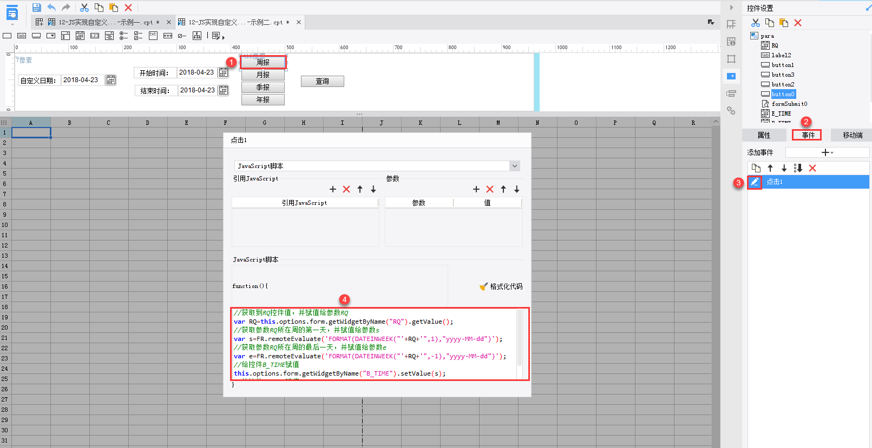The image size is (872, 448).
Task: Select the tree view widget tool
Action: coord(197,36)
